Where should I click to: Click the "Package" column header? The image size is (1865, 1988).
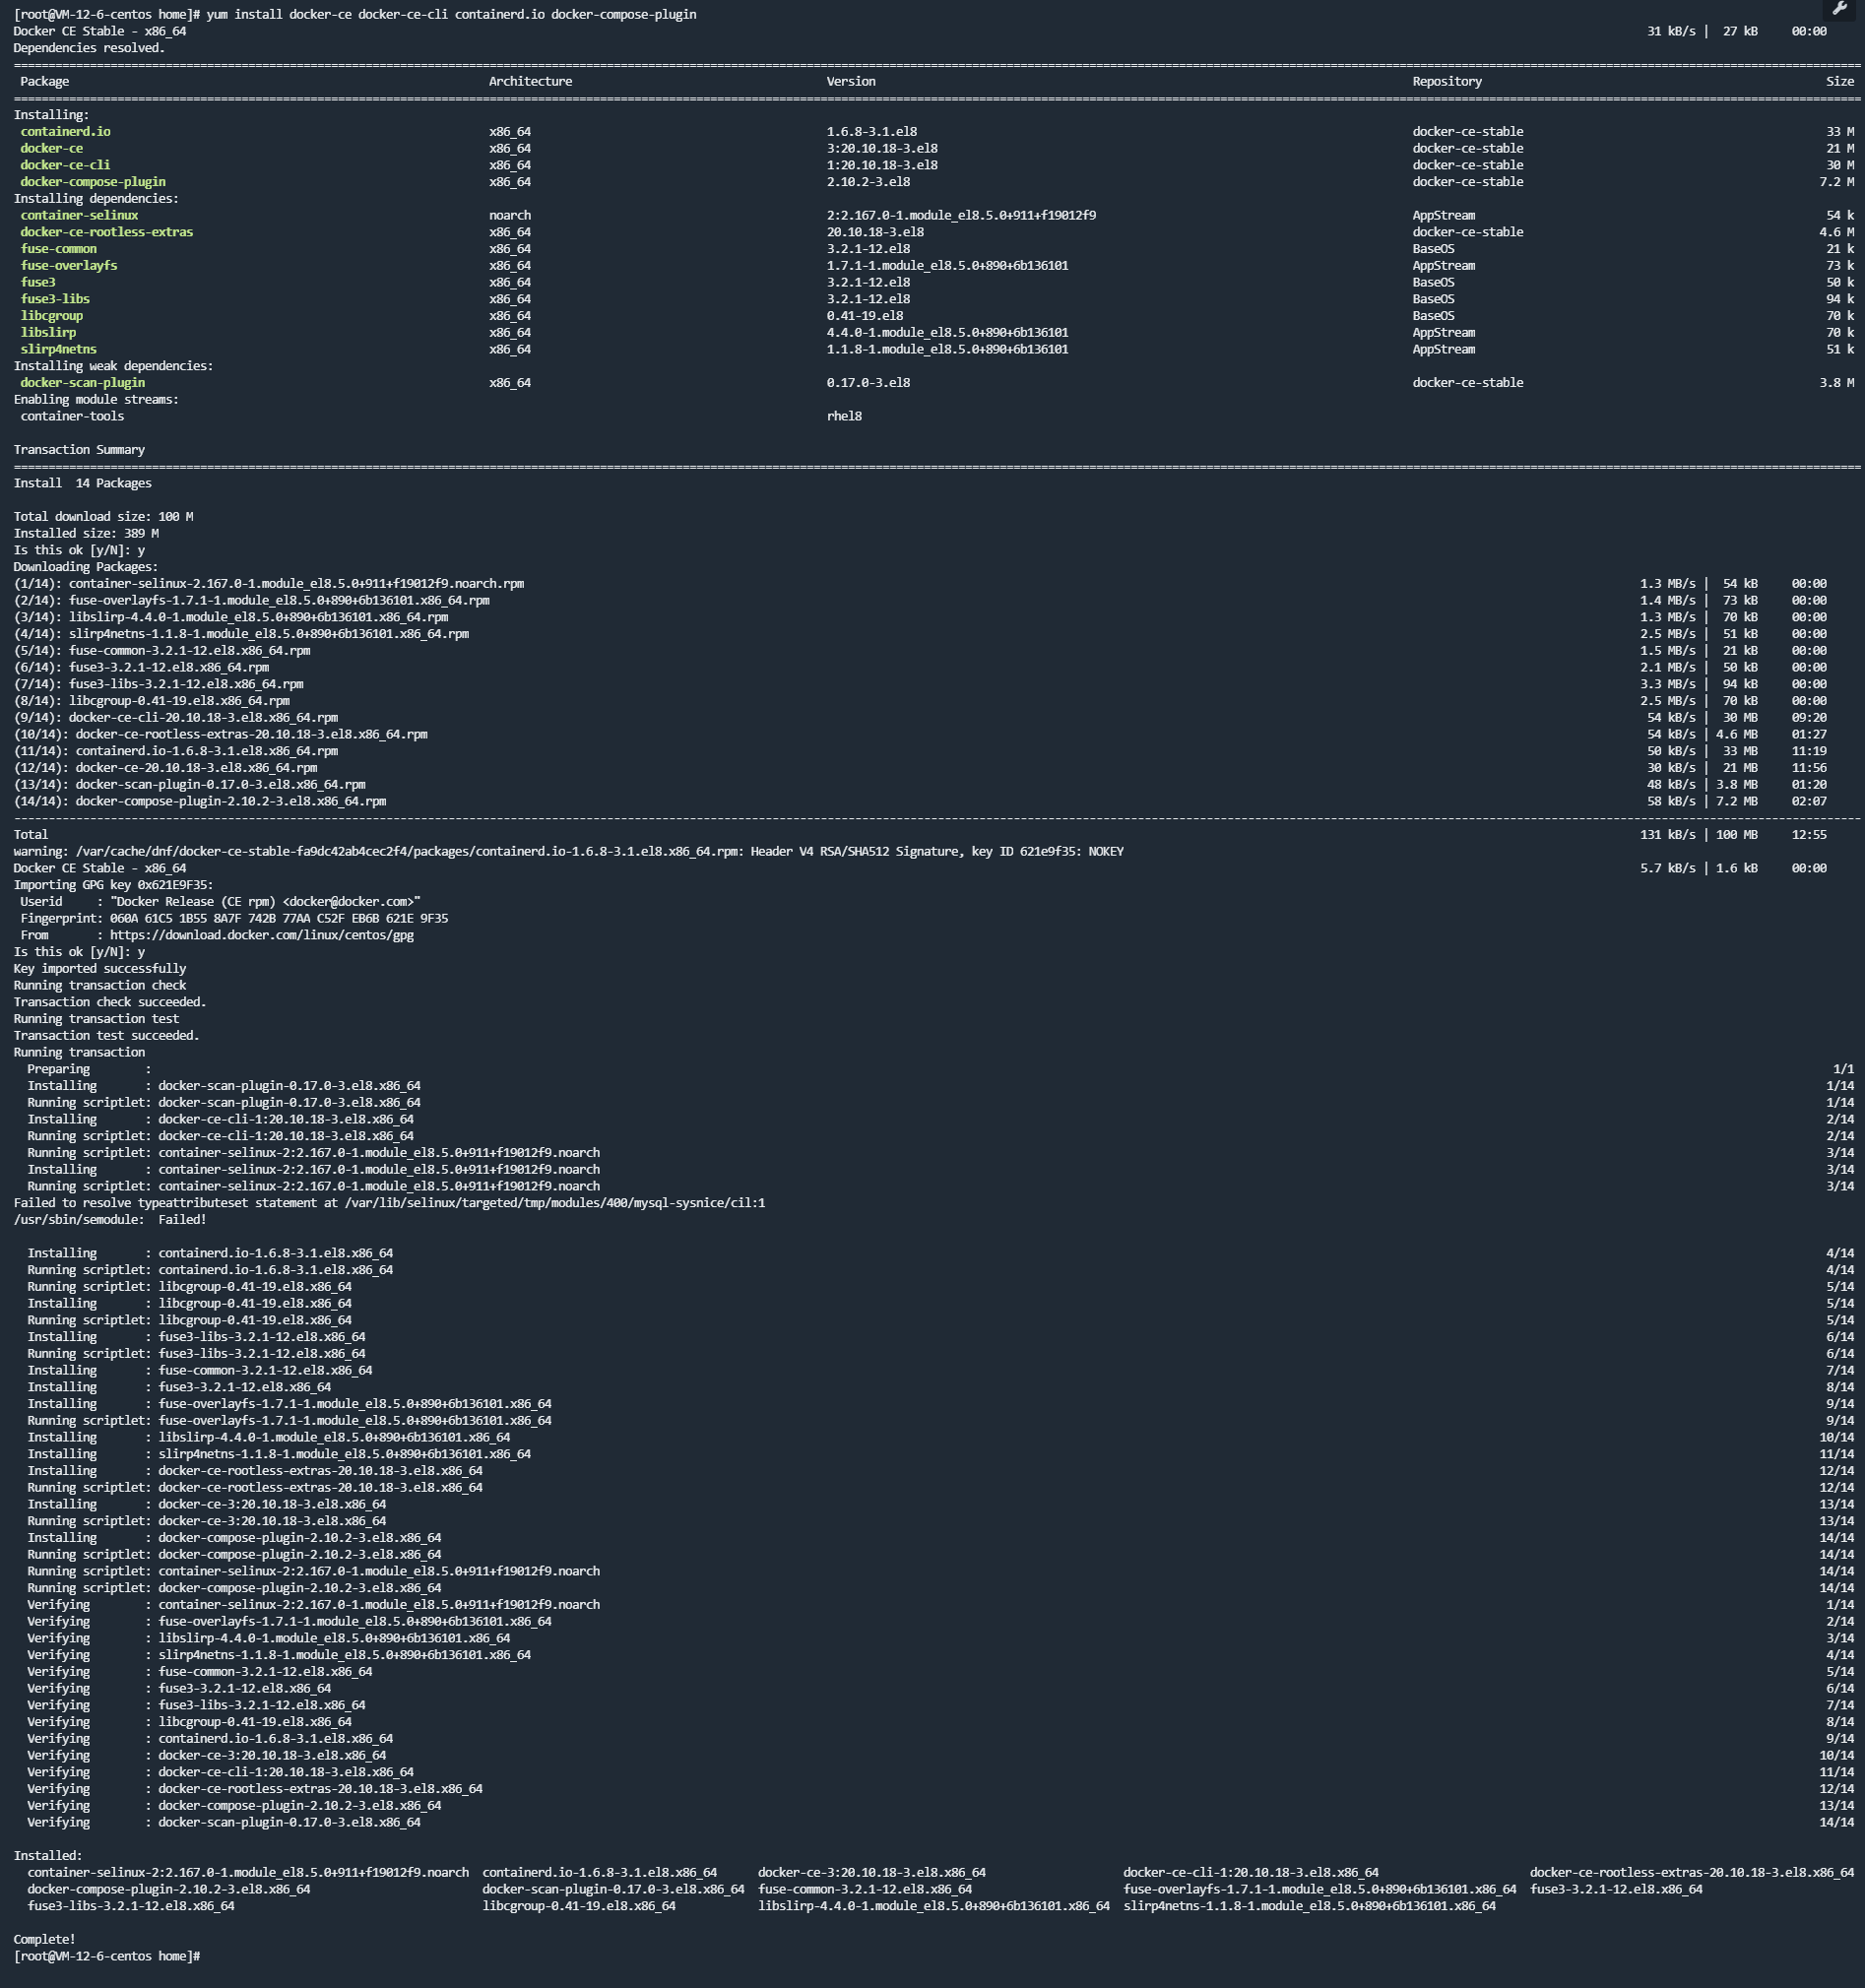pyautogui.click(x=45, y=82)
